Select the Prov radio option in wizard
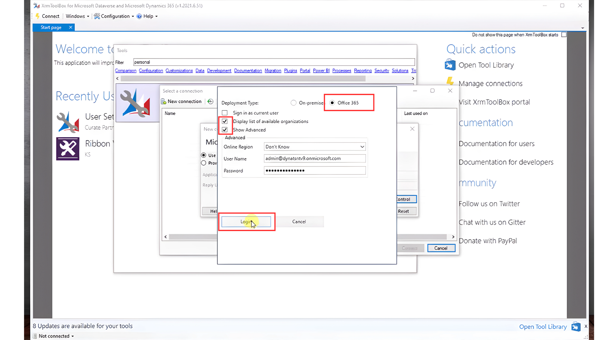The width and height of the screenshot is (606, 340). (204, 163)
